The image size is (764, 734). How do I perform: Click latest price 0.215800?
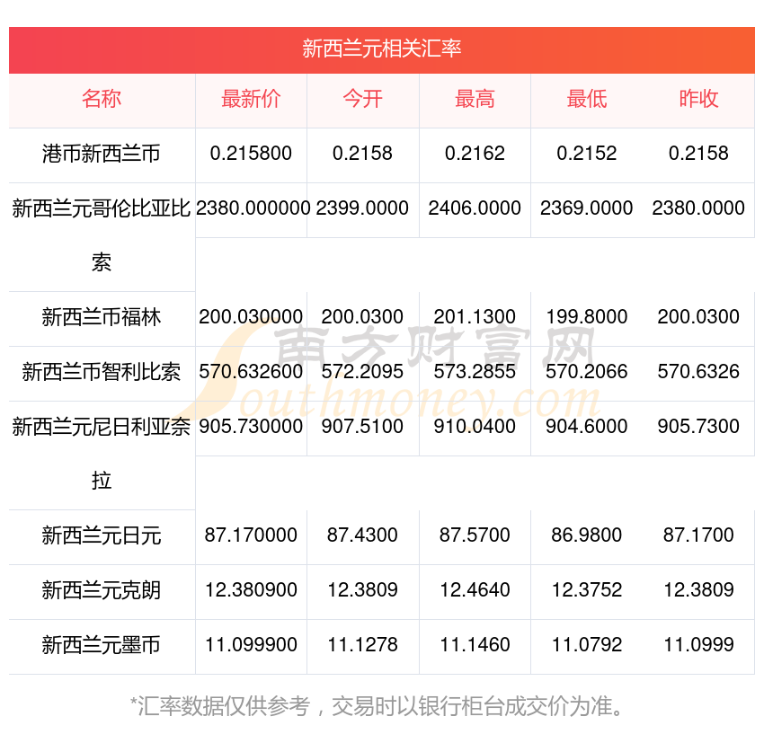251,154
